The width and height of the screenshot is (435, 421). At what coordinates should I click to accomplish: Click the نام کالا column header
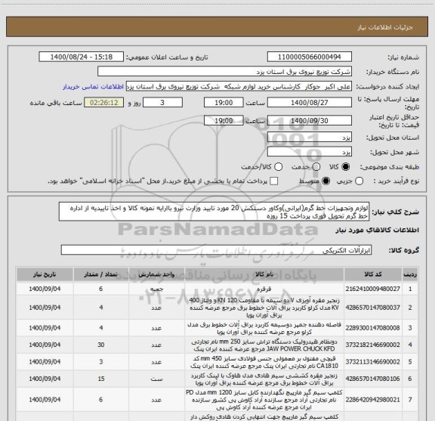click(x=264, y=274)
